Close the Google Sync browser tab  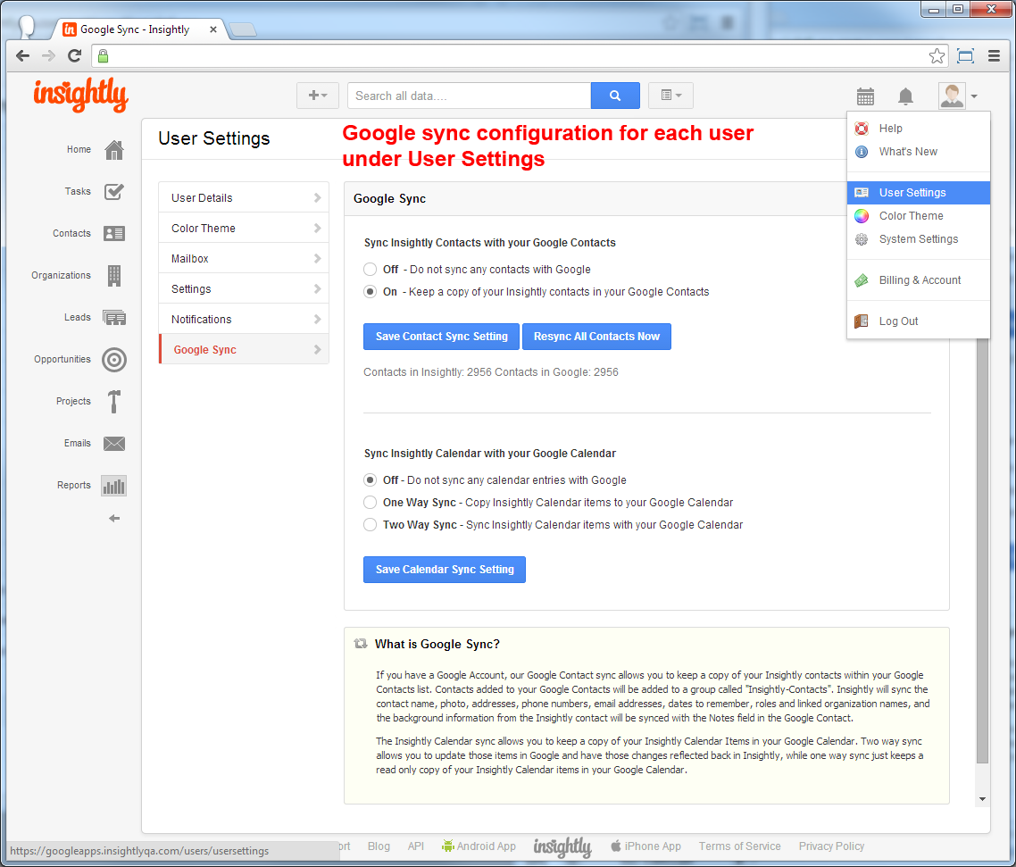pyautogui.click(x=212, y=29)
